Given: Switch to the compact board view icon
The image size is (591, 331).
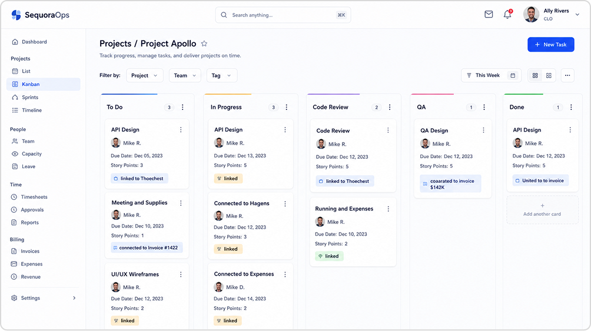Looking at the screenshot, I should 549,75.
